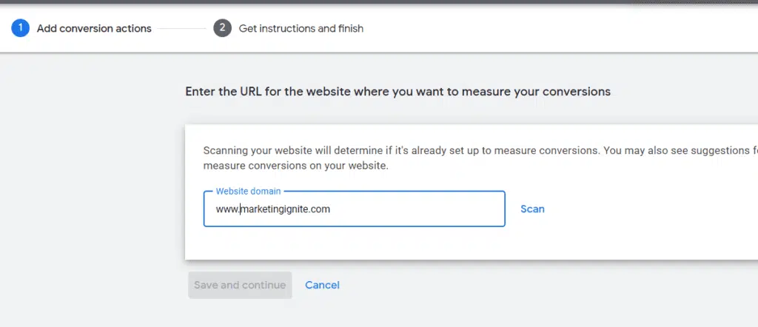Click the dark bar at the top edge
The image size is (758, 327).
(x=379, y=1)
